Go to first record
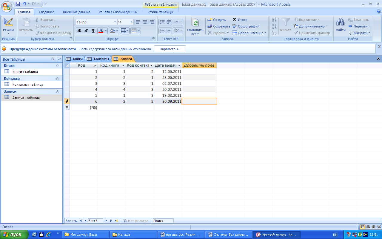 tap(81, 221)
